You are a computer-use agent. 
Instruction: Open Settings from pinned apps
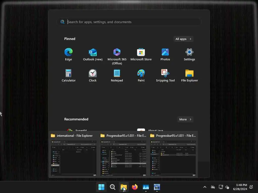[189, 55]
